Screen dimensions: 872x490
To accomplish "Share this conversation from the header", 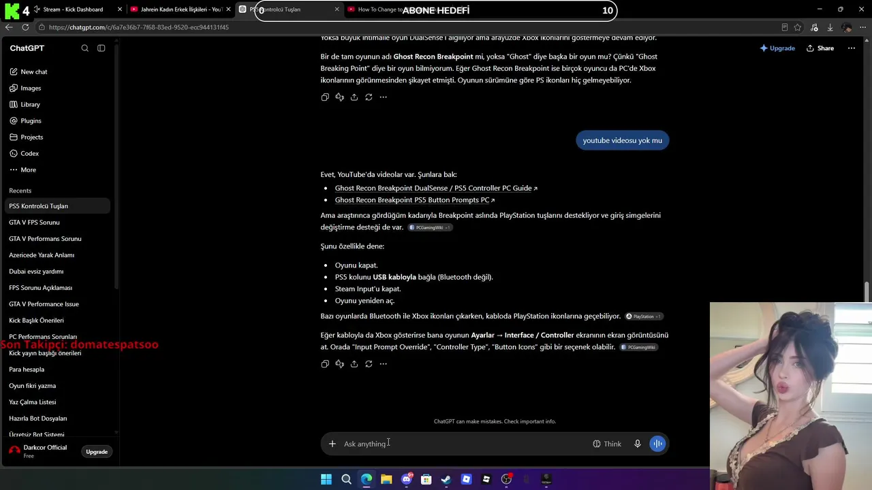I will pos(820,48).
